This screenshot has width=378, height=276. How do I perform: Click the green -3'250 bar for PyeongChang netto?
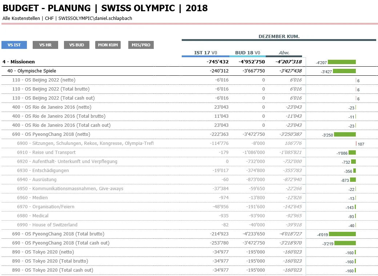345,134
